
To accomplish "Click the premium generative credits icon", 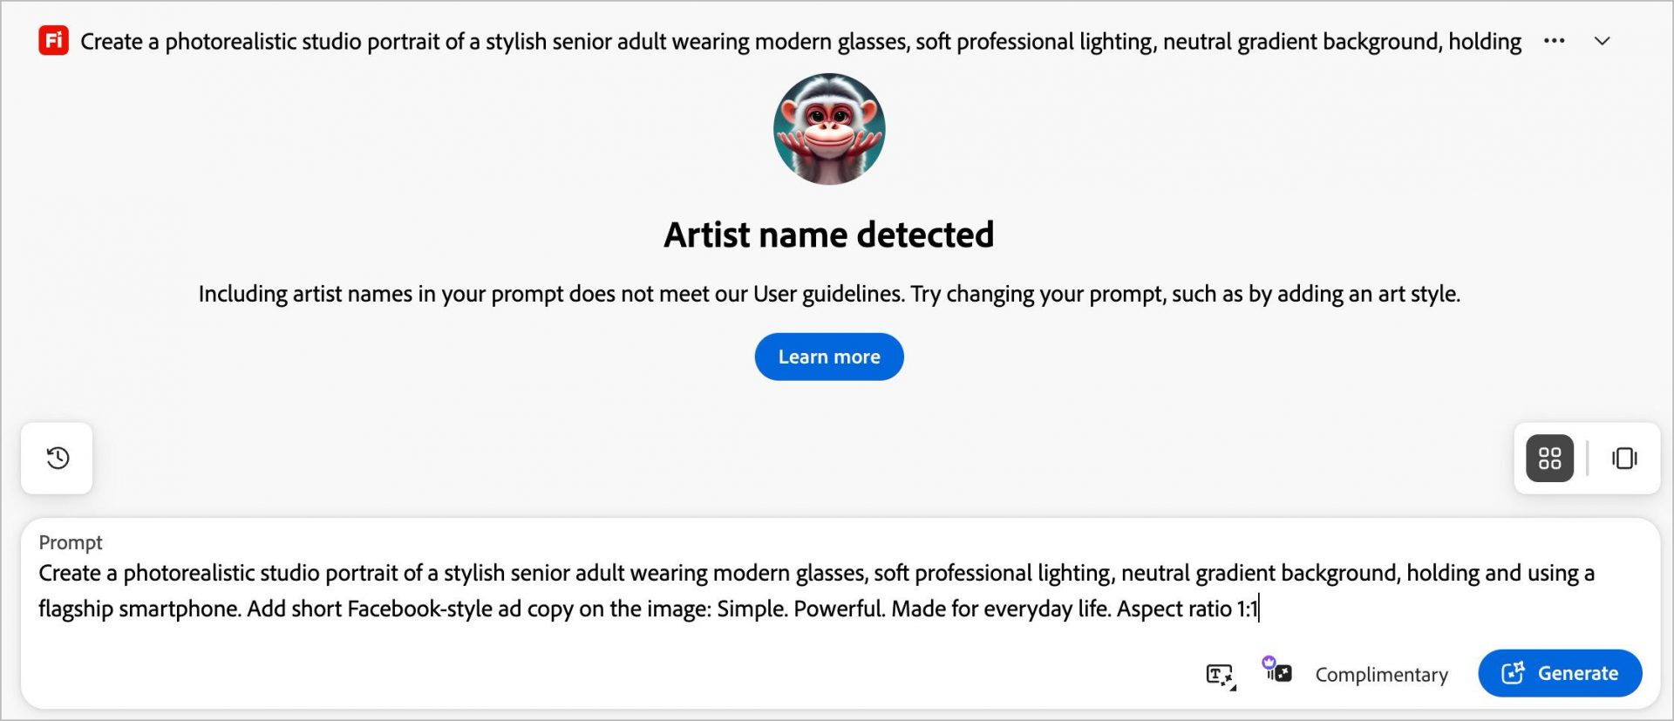I will pos(1281,673).
